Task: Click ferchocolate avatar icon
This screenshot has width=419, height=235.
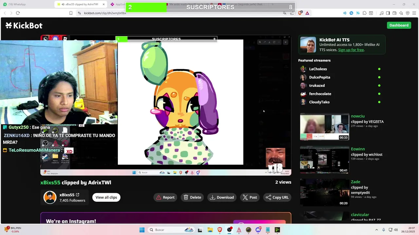Action: [x=303, y=94]
